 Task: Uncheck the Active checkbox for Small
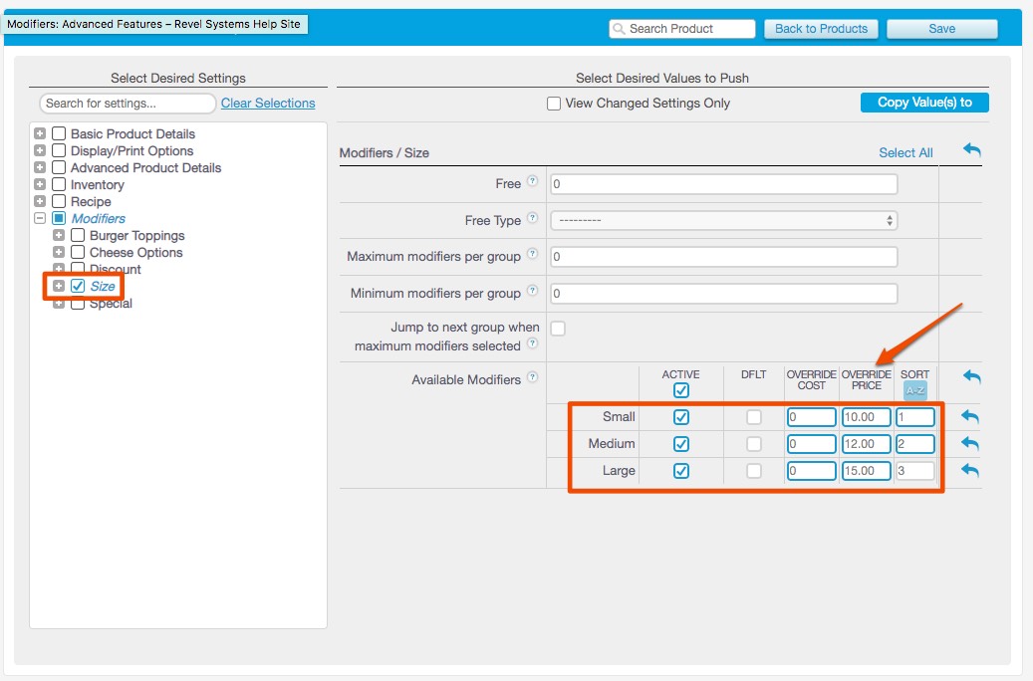[x=681, y=417]
